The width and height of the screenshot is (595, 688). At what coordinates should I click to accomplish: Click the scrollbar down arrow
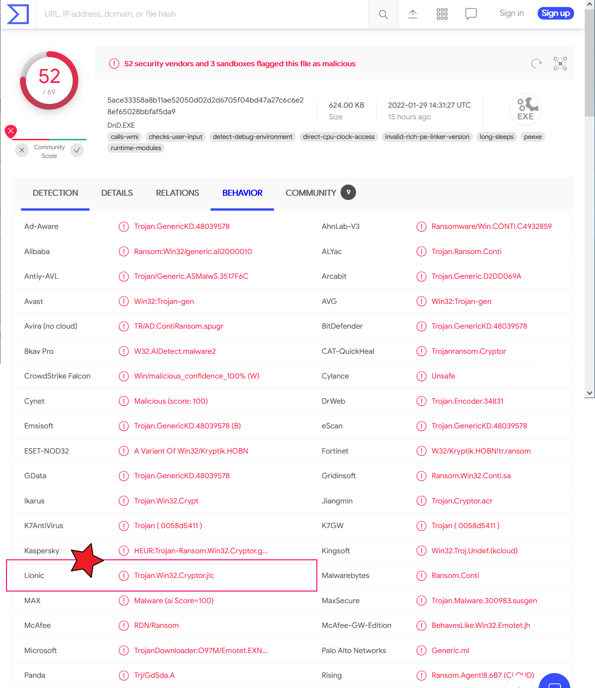[590, 393]
